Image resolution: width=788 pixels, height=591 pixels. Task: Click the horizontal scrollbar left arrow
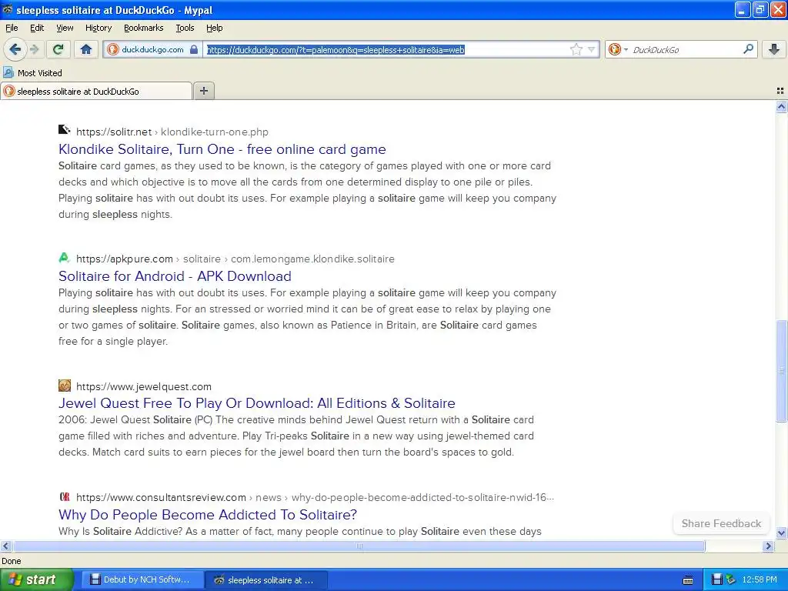pos(5,546)
